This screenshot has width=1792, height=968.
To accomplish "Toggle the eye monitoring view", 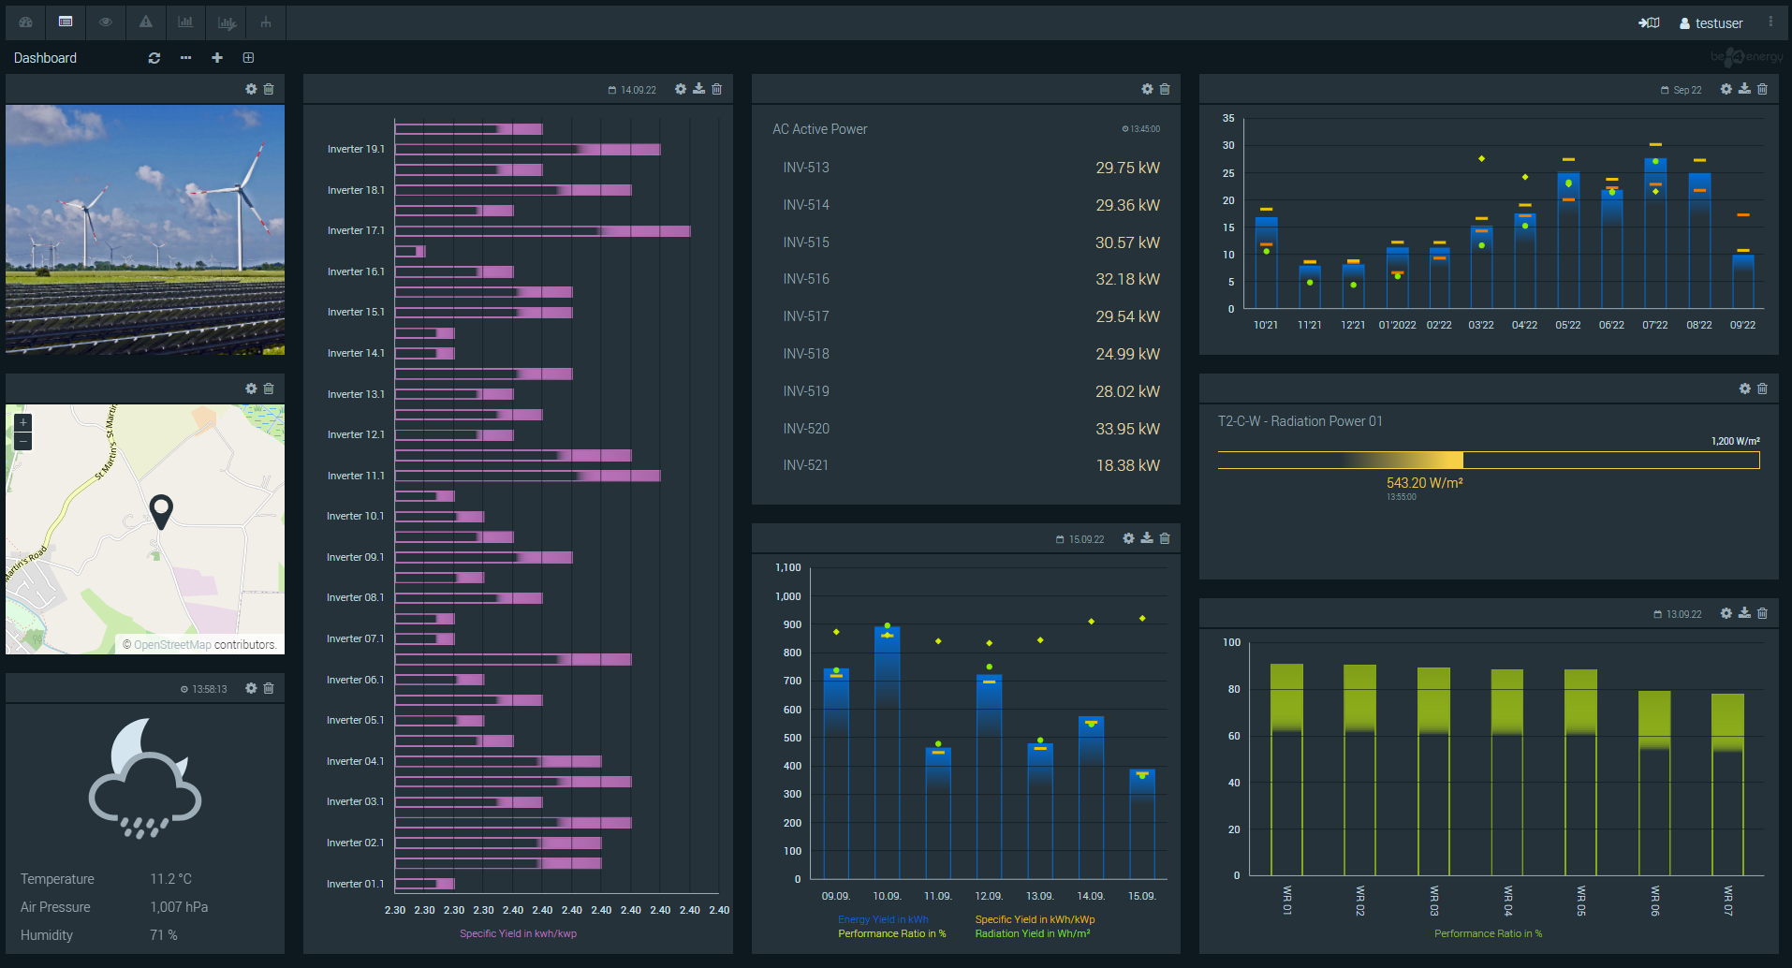I will pos(106,22).
